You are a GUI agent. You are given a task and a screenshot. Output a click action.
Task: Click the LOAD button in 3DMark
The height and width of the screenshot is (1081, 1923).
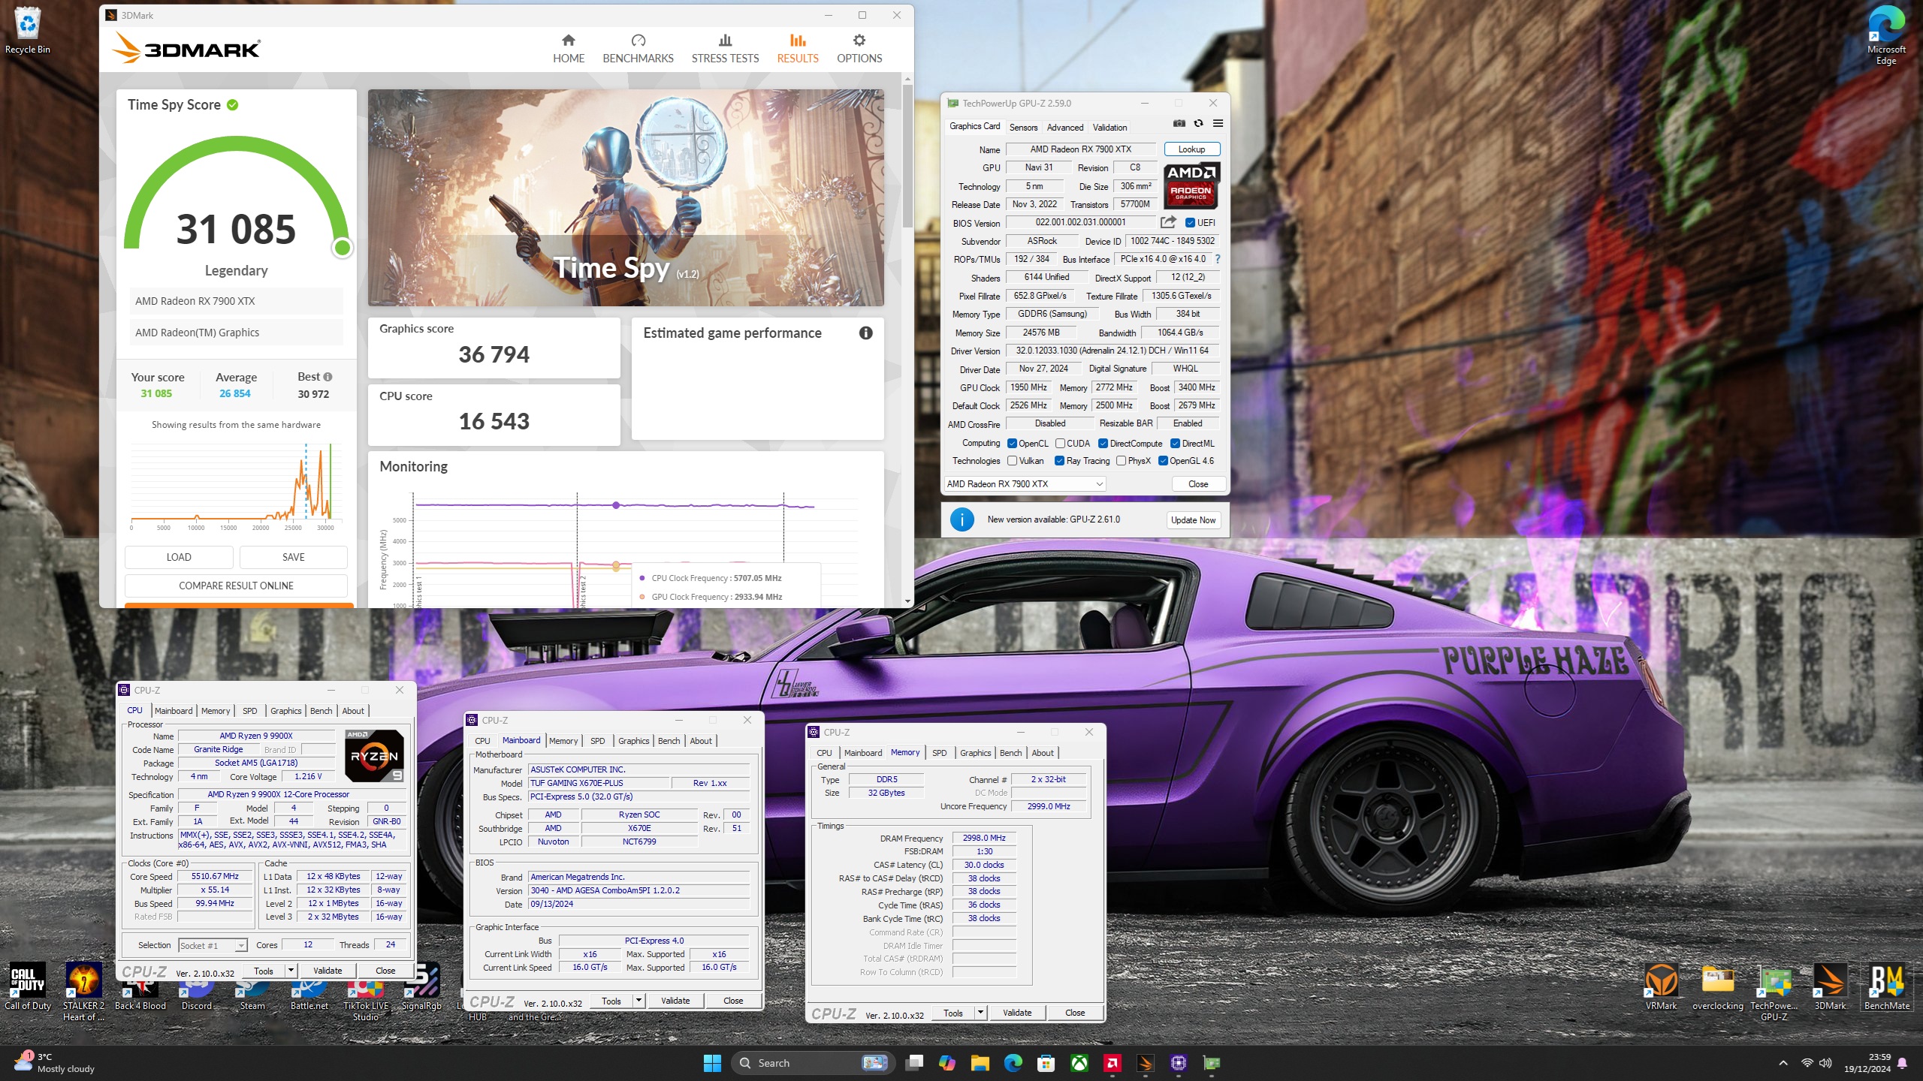[x=179, y=557]
